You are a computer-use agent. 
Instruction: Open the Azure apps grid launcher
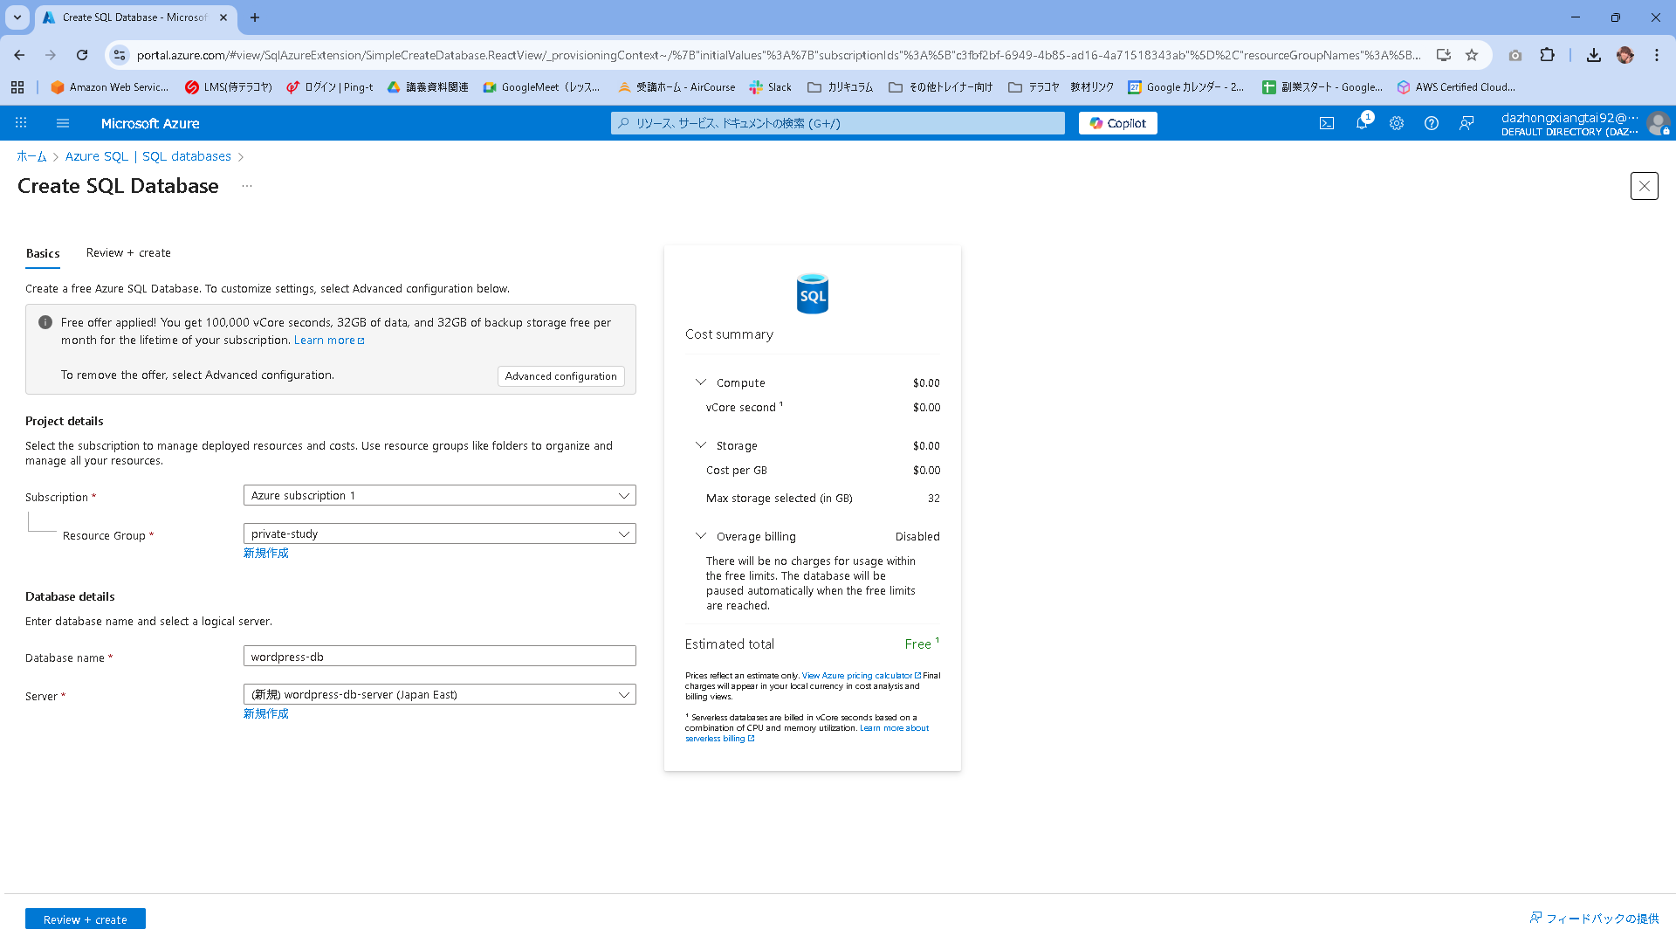[21, 123]
